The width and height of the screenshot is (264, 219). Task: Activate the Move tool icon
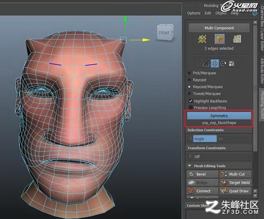215,63
